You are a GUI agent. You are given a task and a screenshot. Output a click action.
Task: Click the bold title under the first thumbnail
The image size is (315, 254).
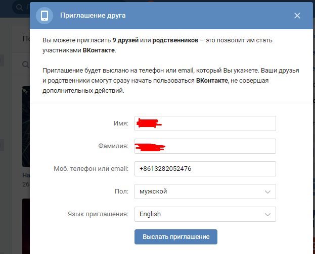pyautogui.click(x=26, y=175)
